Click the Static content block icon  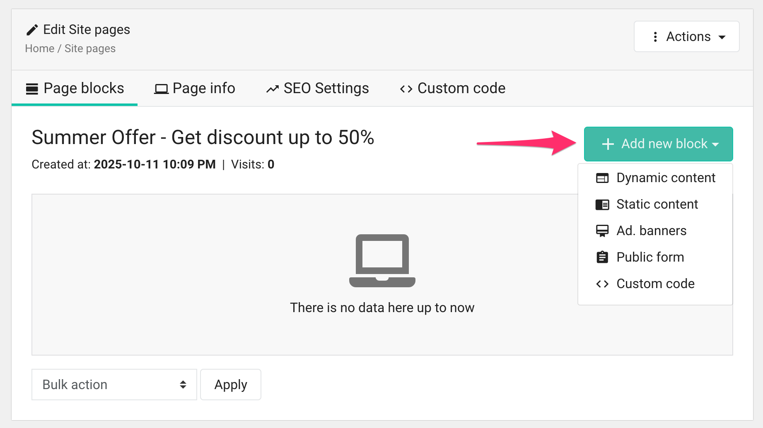(602, 204)
